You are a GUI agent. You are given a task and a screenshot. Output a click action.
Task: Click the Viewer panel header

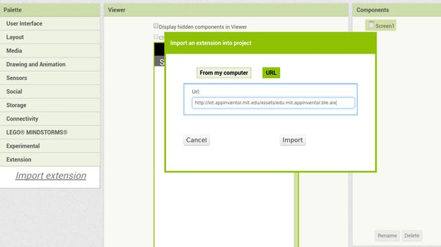(x=226, y=10)
